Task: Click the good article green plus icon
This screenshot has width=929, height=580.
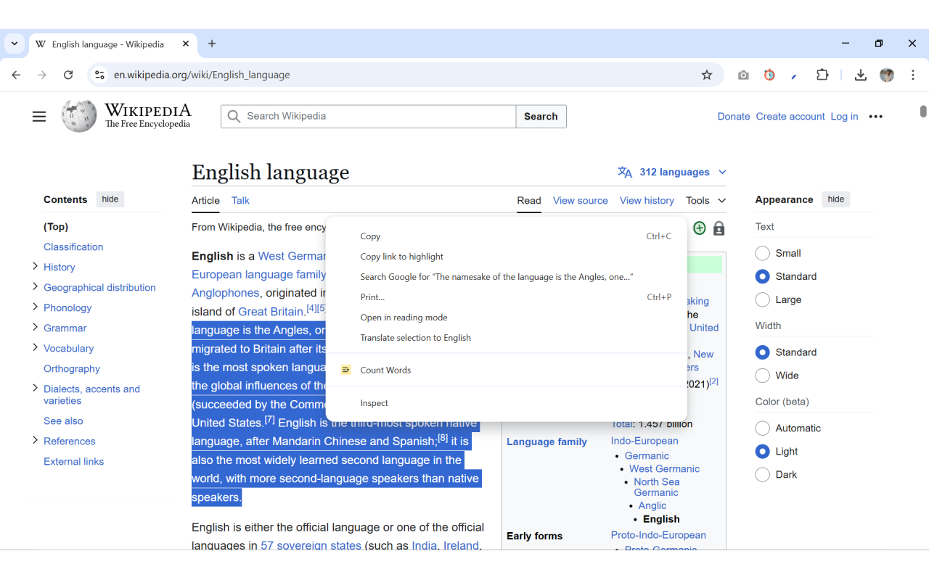Action: (700, 228)
